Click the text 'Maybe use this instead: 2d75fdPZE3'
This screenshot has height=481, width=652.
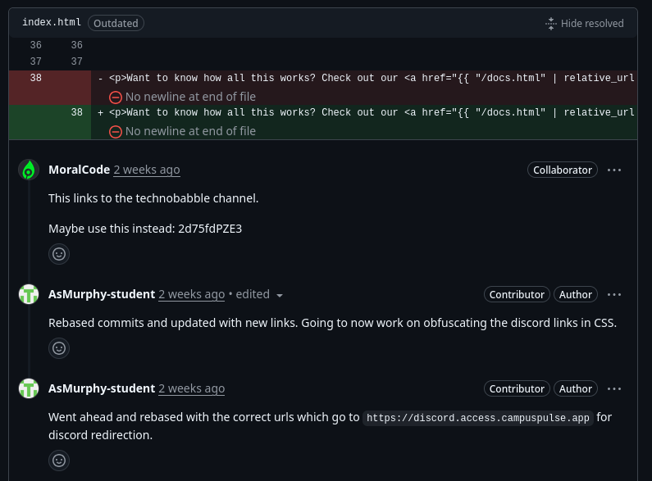coord(145,229)
